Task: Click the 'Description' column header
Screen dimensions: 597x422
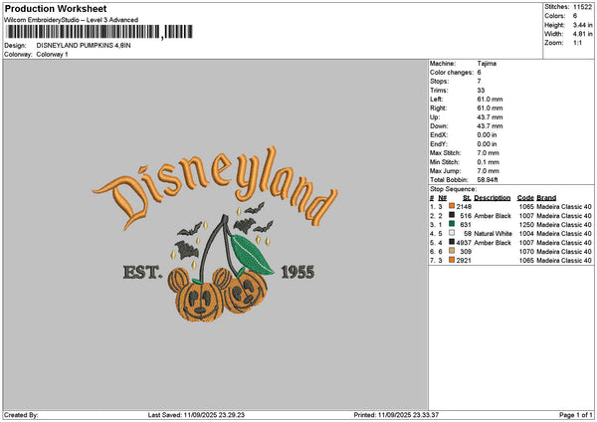Action: (492, 198)
